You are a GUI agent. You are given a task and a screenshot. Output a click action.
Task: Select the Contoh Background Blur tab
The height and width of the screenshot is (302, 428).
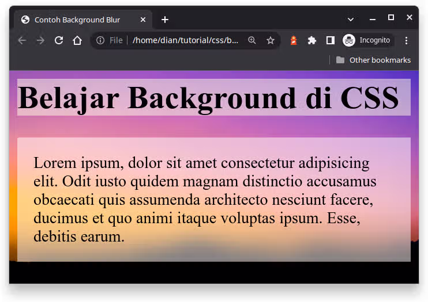(x=77, y=20)
